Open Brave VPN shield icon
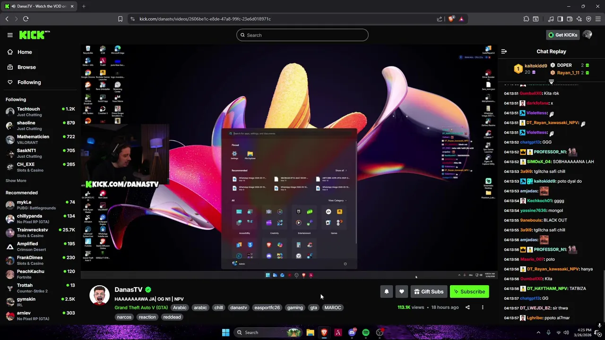This screenshot has height=340, width=605. 588,19
